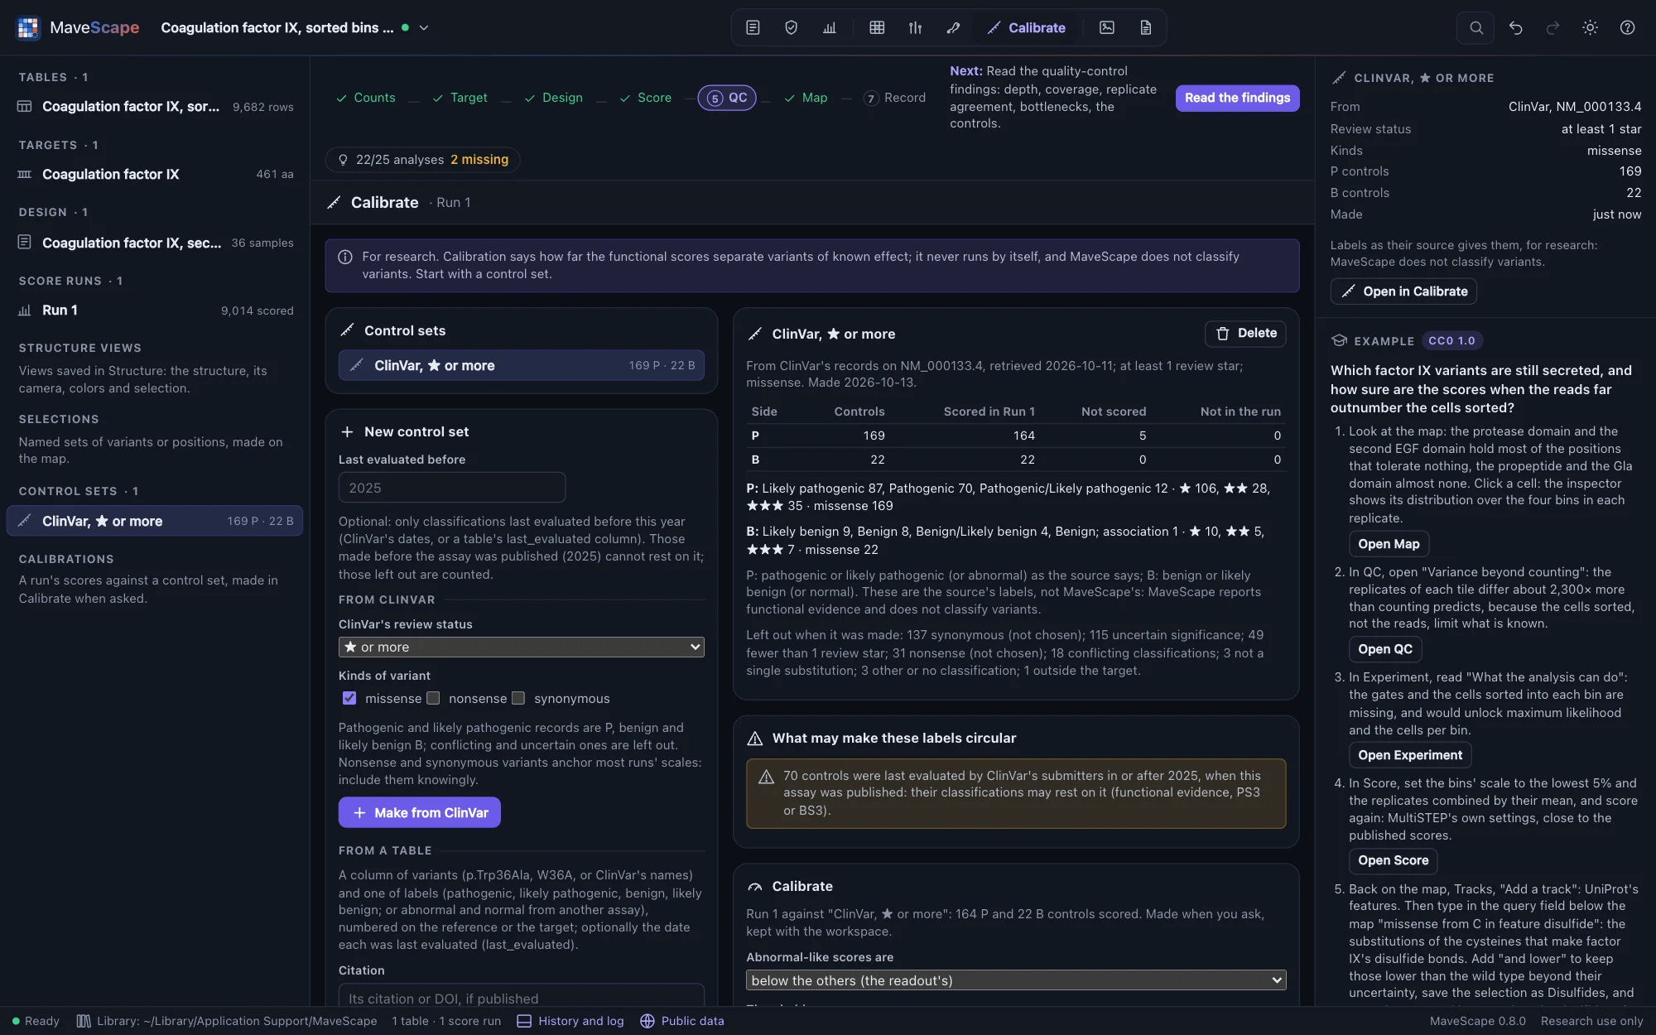Open ClinVar's review status dropdown
The height and width of the screenshot is (1035, 1656).
[x=521, y=647]
